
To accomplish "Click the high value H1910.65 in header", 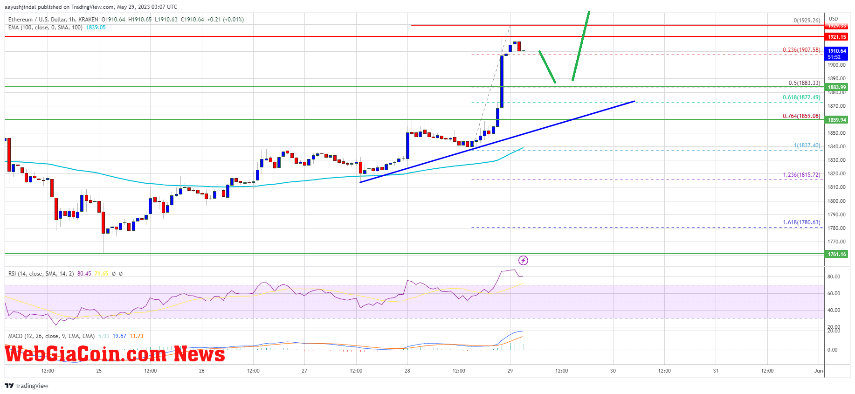I will pyautogui.click(x=140, y=20).
